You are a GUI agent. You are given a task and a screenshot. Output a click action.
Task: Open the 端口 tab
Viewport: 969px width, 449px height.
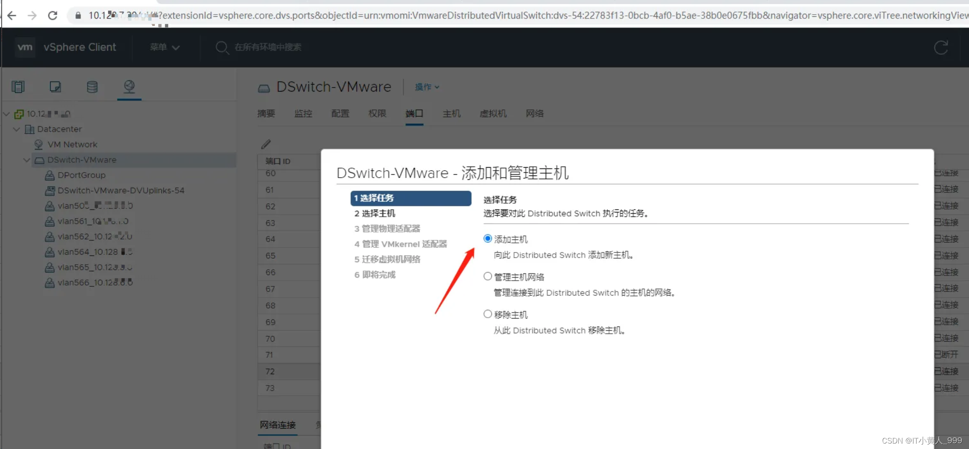414,114
